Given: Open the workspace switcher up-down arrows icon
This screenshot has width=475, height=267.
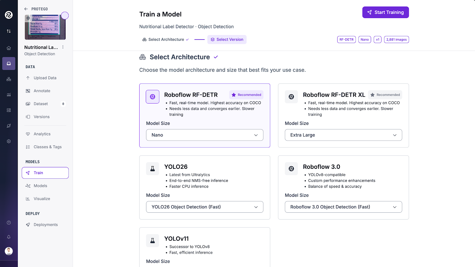Looking at the screenshot, I should pyautogui.click(x=9, y=31).
